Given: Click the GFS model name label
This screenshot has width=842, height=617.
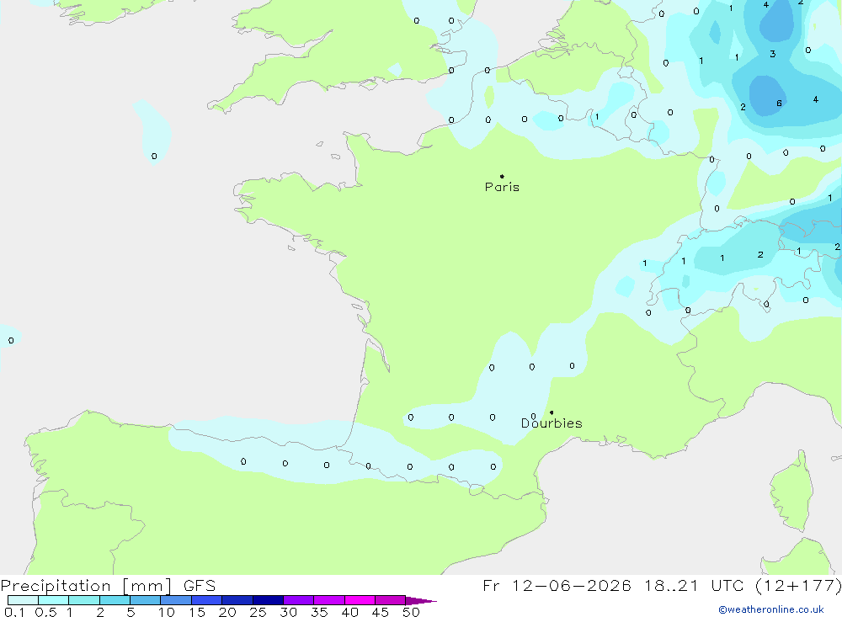Looking at the screenshot, I should point(200,586).
